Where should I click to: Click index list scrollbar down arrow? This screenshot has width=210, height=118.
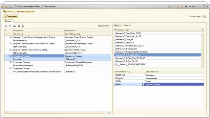(x=202, y=66)
